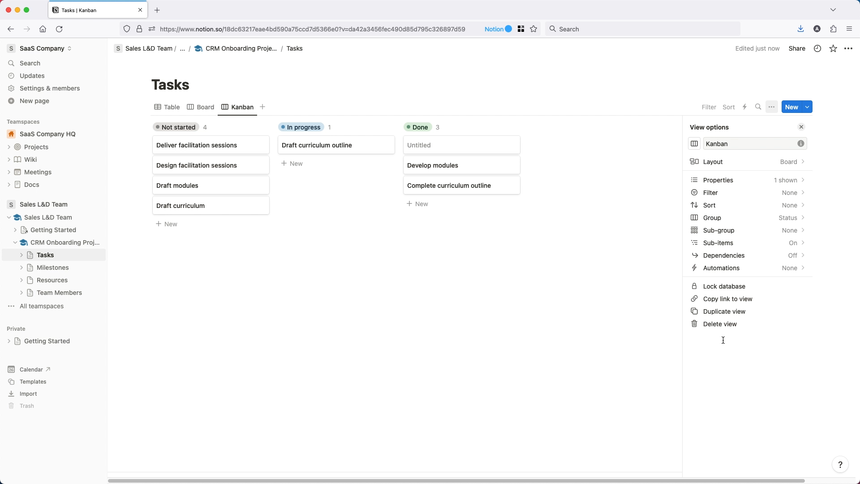Open page options three-dot menu
The height and width of the screenshot is (484, 860).
pyautogui.click(x=848, y=48)
